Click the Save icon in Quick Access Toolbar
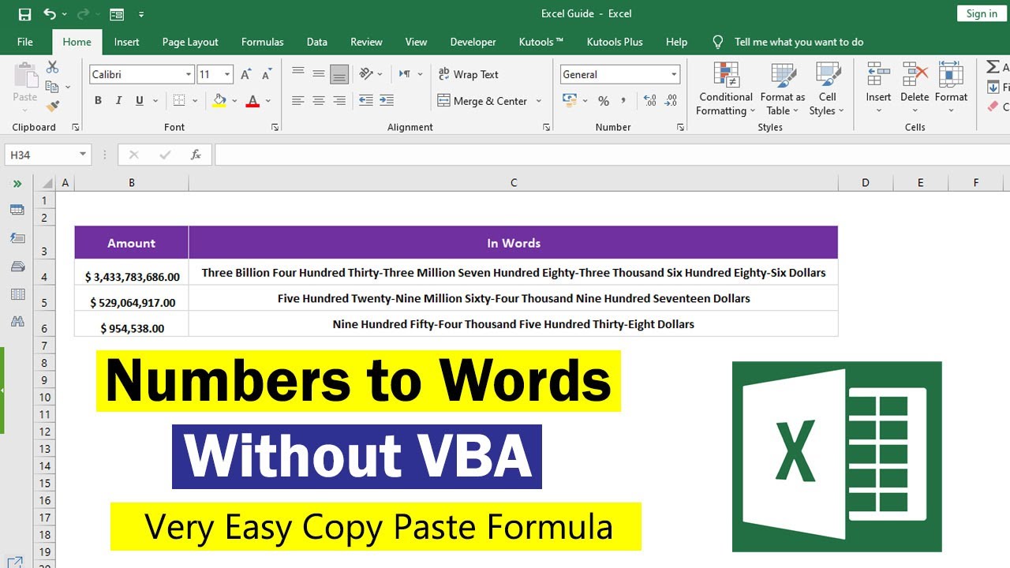The image size is (1010, 568). (24, 13)
